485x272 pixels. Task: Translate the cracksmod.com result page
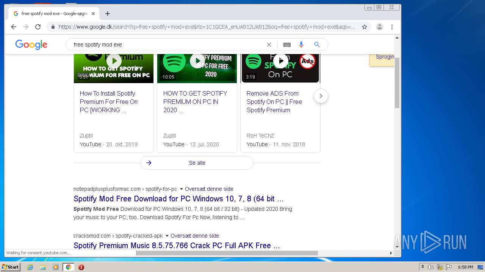tap(195, 236)
